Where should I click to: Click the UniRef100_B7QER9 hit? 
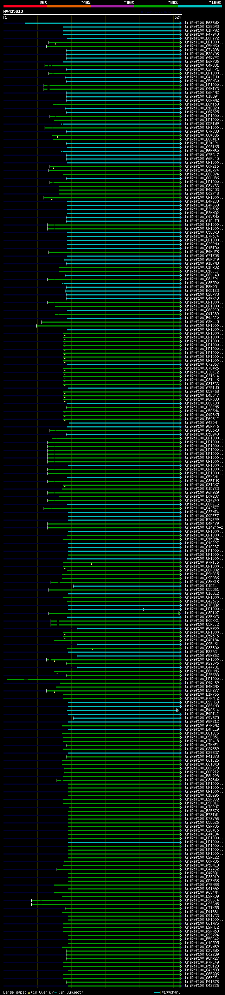click(x=202, y=520)
